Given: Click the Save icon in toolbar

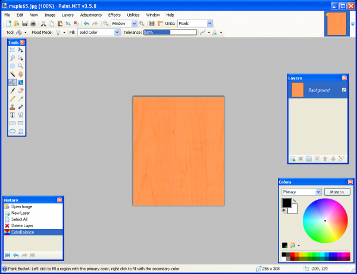Looking at the screenshot, I should [x=25, y=23].
